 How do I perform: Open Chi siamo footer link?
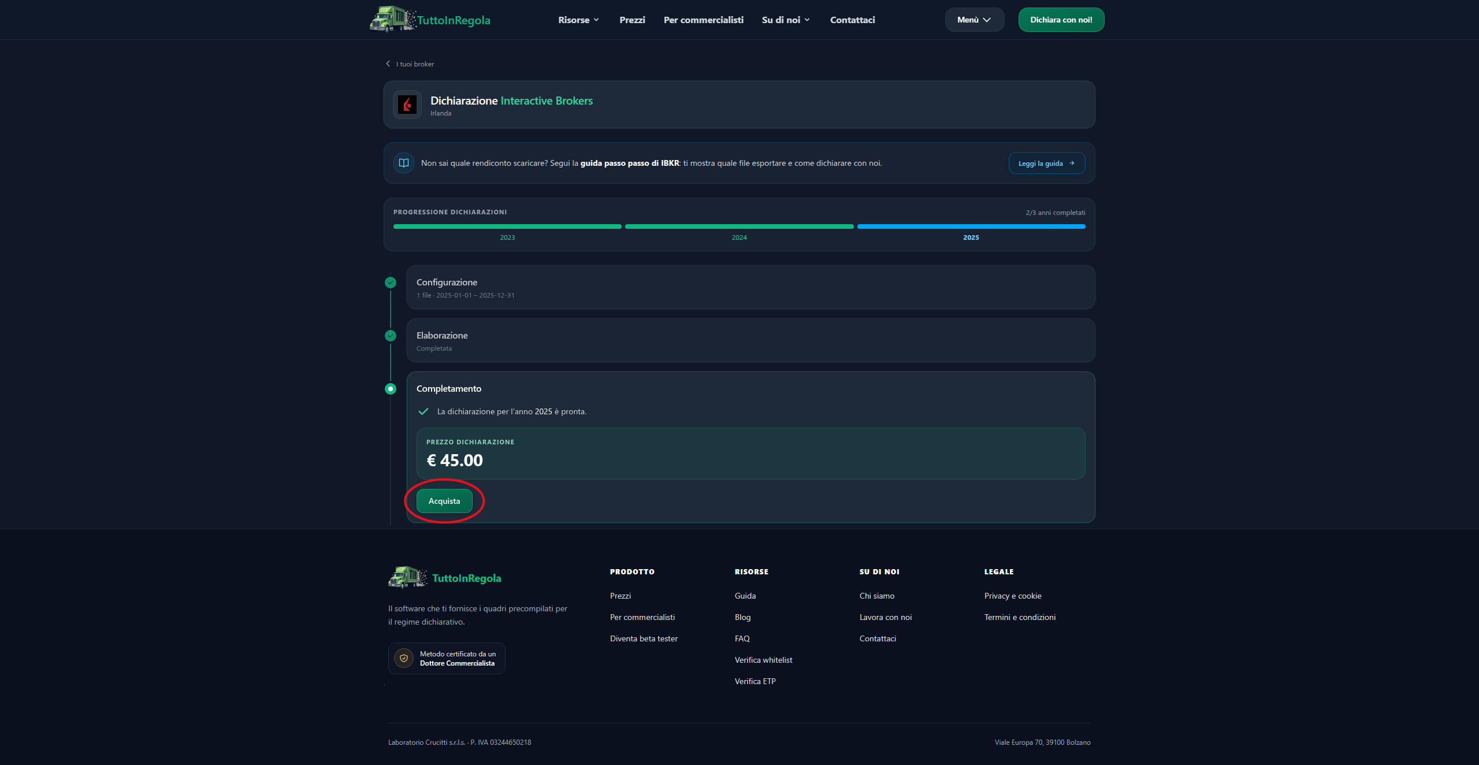point(876,596)
